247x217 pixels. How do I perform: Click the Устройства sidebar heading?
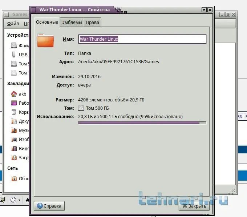click(x=18, y=35)
